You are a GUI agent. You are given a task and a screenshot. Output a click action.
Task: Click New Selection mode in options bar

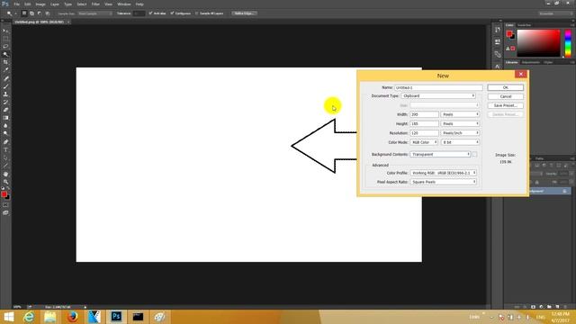click(24, 13)
